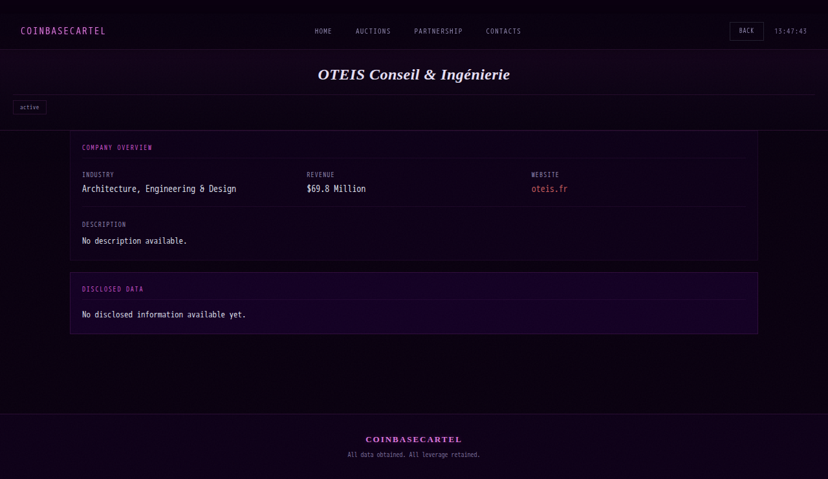Click the BACK button
The width and height of the screenshot is (828, 479).
click(746, 31)
